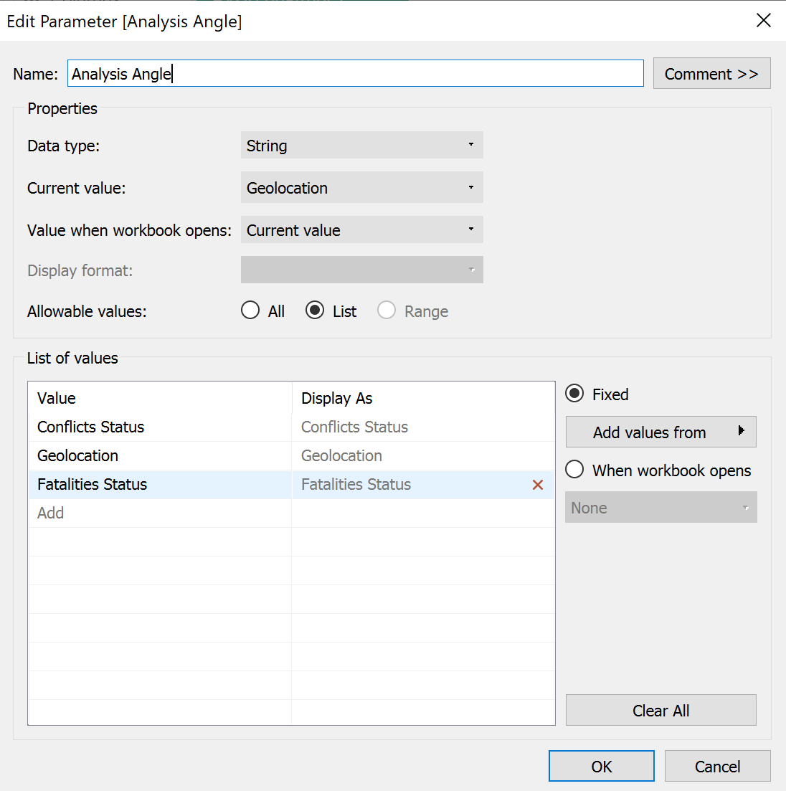Expand the Current value dropdown
This screenshot has width=786, height=791.
pos(361,188)
